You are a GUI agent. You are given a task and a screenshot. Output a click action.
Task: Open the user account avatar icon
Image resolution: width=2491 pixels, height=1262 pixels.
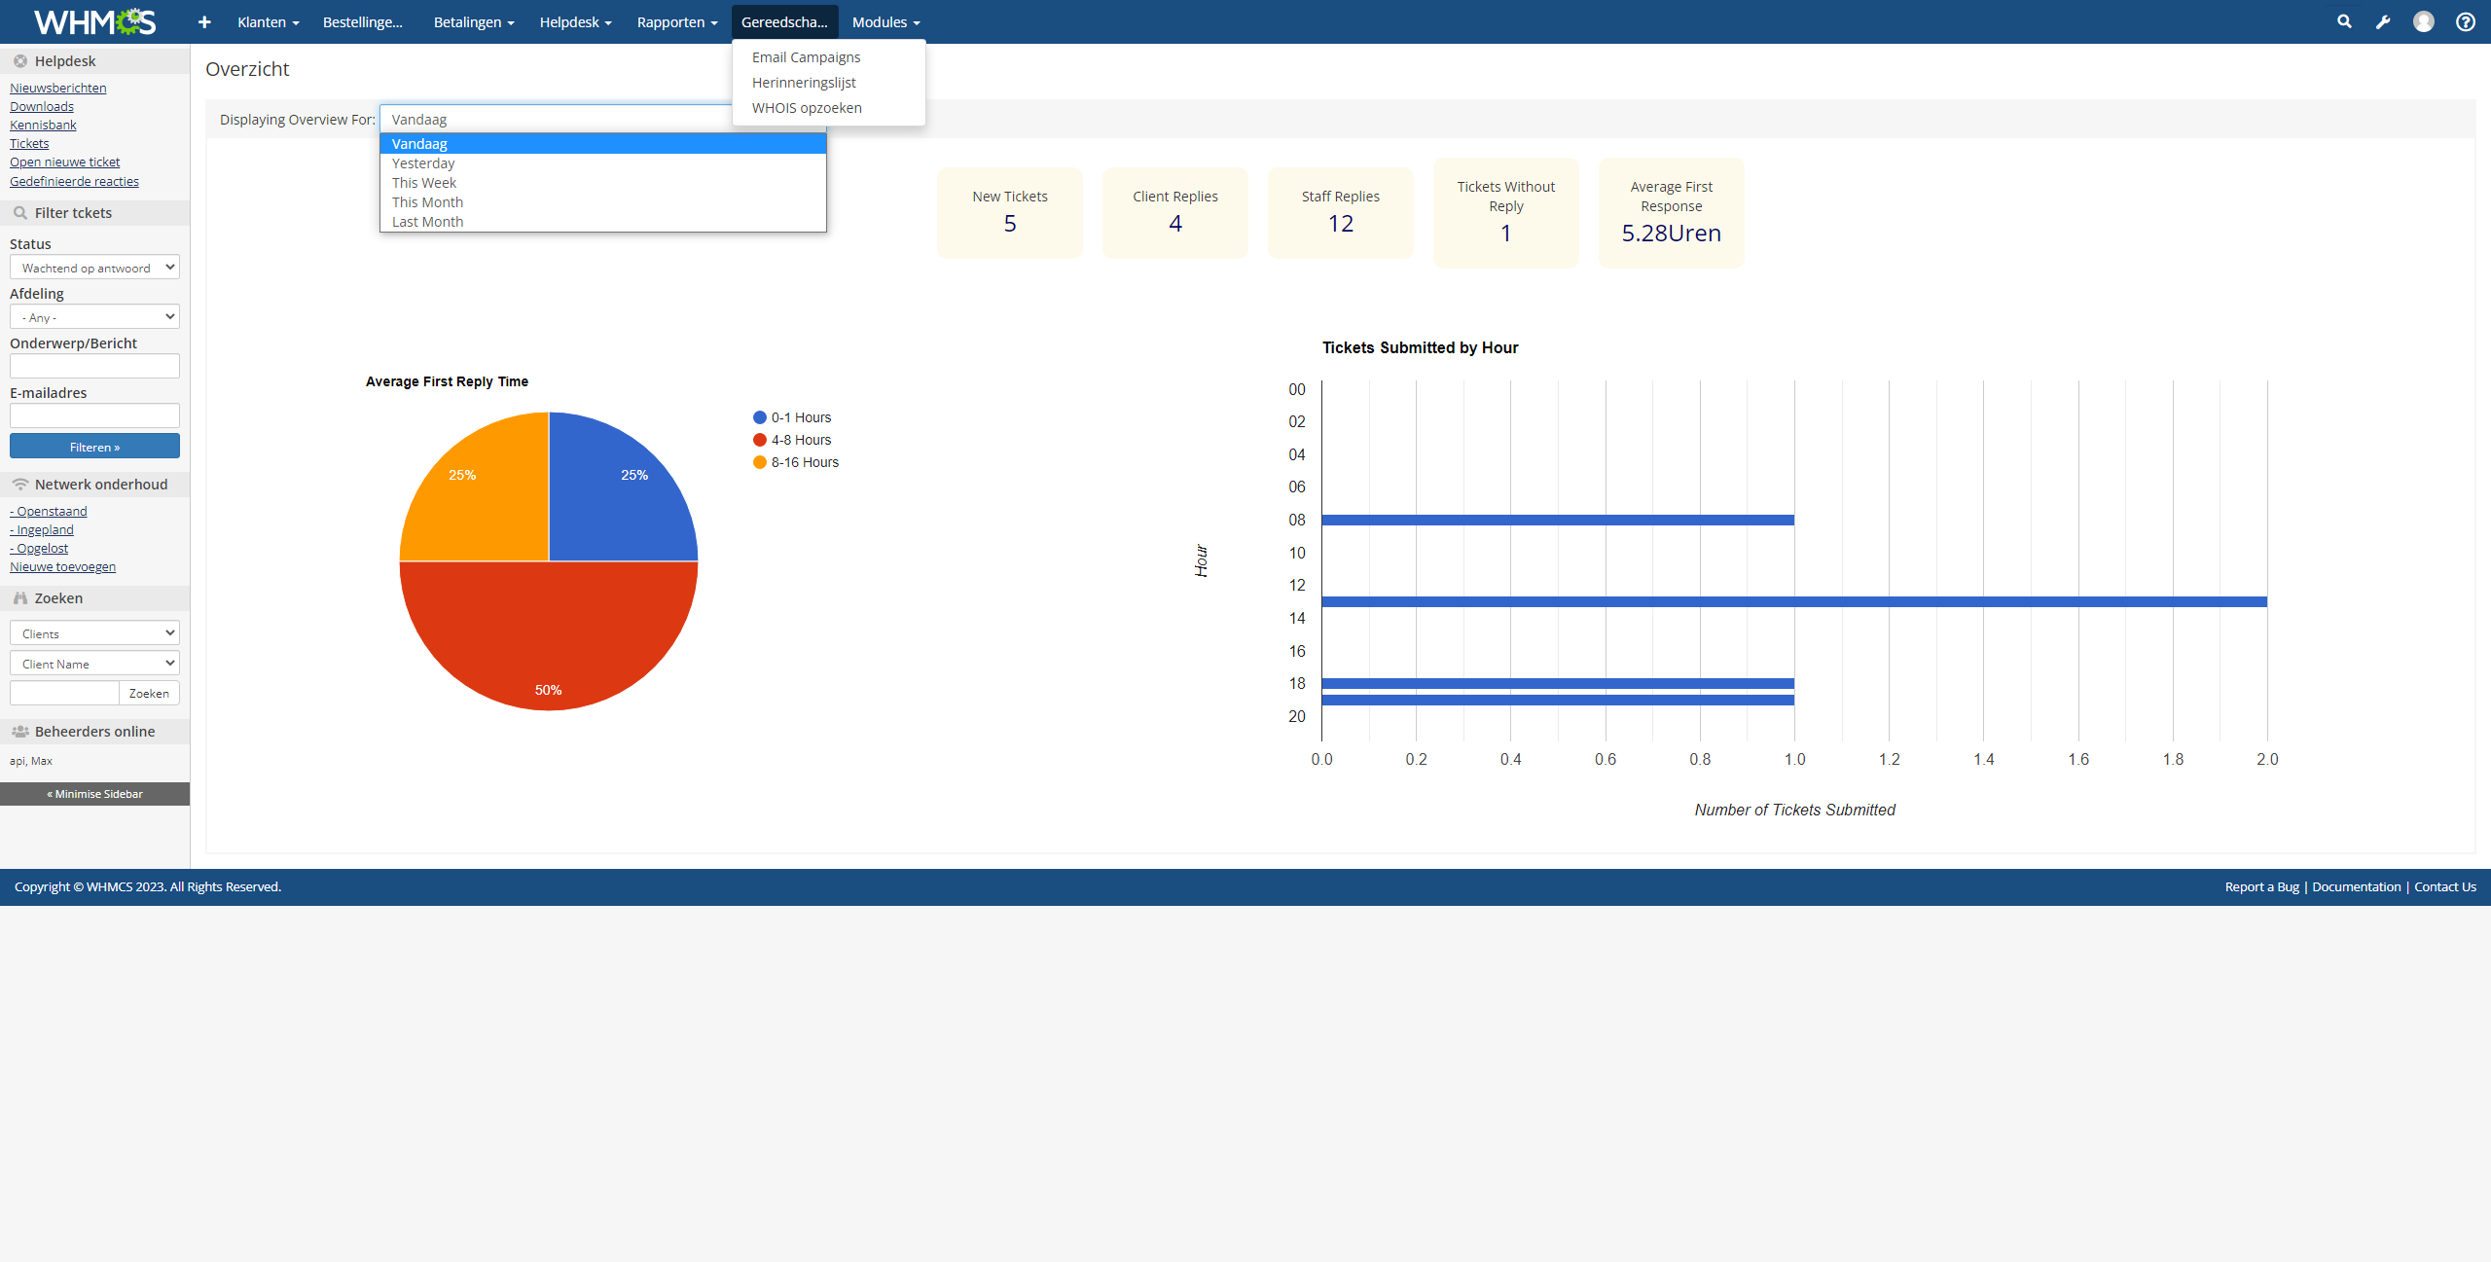click(2423, 21)
